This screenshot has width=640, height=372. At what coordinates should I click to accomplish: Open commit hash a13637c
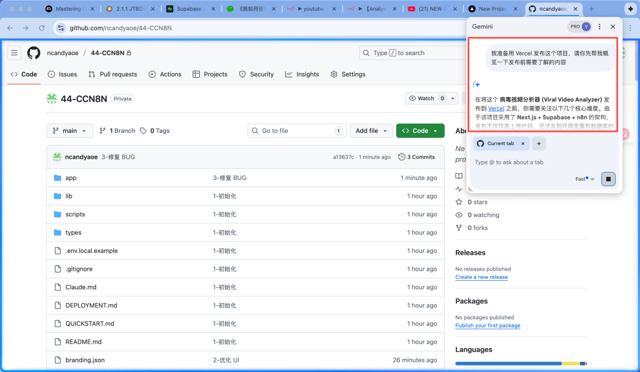pyautogui.click(x=344, y=157)
